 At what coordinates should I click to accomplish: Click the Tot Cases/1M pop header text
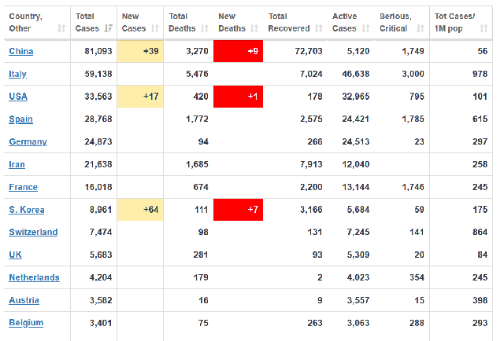click(x=455, y=23)
